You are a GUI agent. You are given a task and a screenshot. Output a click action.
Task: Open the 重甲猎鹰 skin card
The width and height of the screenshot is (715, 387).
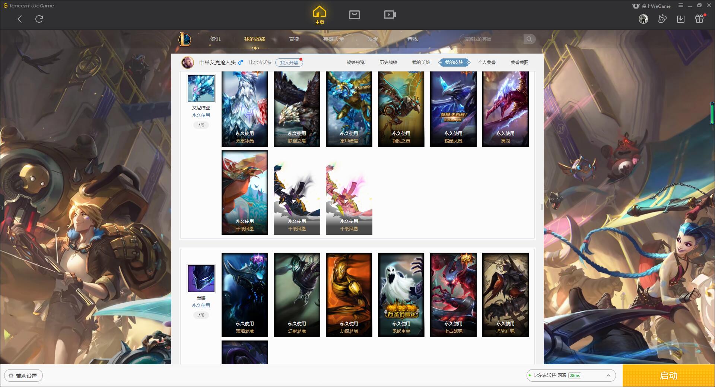(x=349, y=109)
